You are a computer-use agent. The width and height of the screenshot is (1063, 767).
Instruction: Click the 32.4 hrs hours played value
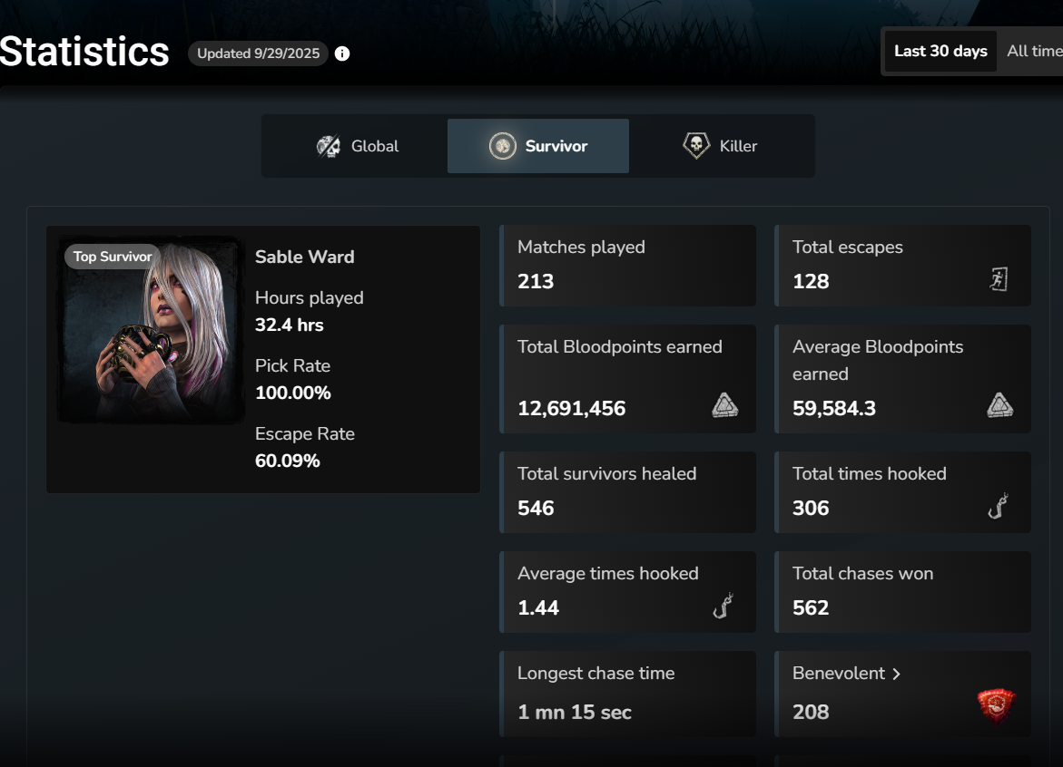(x=290, y=325)
